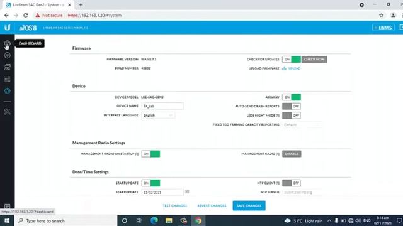Open the Network settings sidebar icon

pyautogui.click(x=7, y=67)
